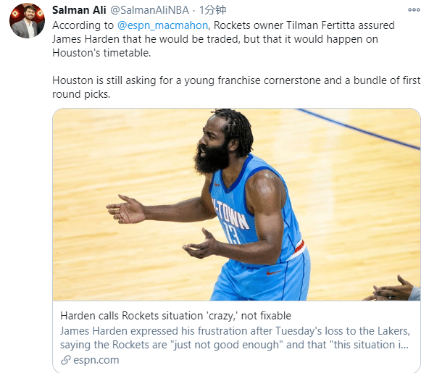Click the tweet paragraph about first round picks
This screenshot has width=421, height=373.
236,87
